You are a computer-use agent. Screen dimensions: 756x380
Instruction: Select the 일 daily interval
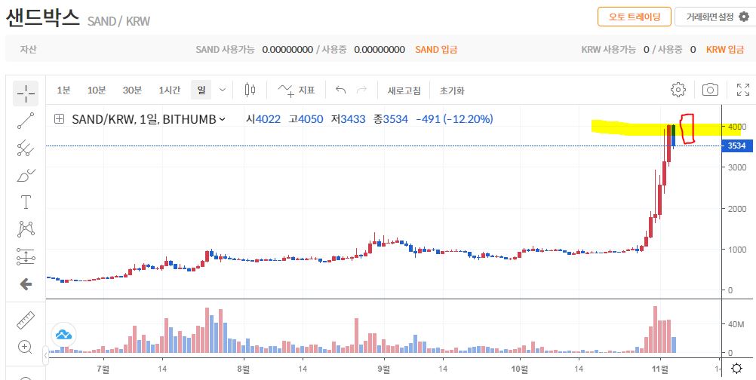coord(201,90)
